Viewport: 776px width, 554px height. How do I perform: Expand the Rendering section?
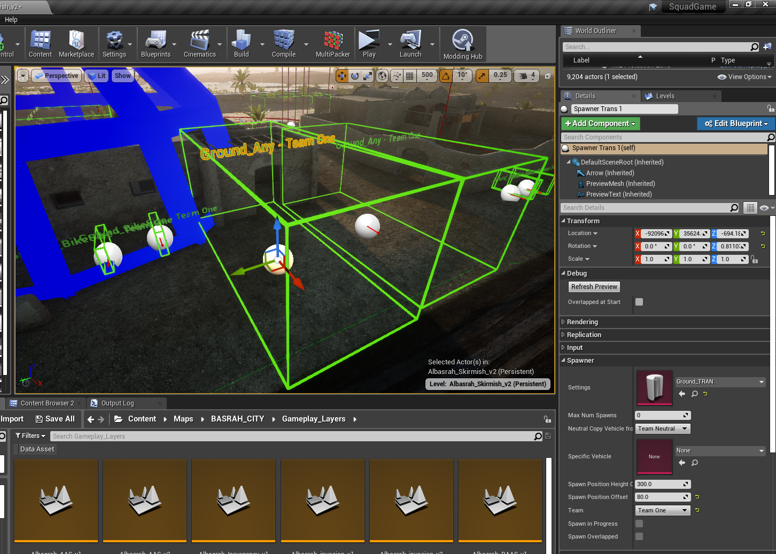click(x=582, y=322)
